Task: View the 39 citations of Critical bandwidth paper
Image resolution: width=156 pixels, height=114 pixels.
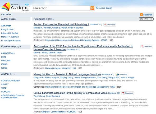Action: (114, 93)
